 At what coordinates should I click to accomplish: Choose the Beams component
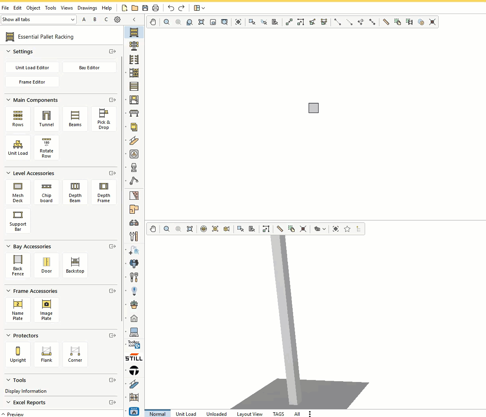coord(75,119)
